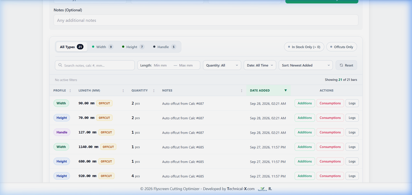Click the search magnifier icon
Screen dimensions: 412x195
(60, 65)
